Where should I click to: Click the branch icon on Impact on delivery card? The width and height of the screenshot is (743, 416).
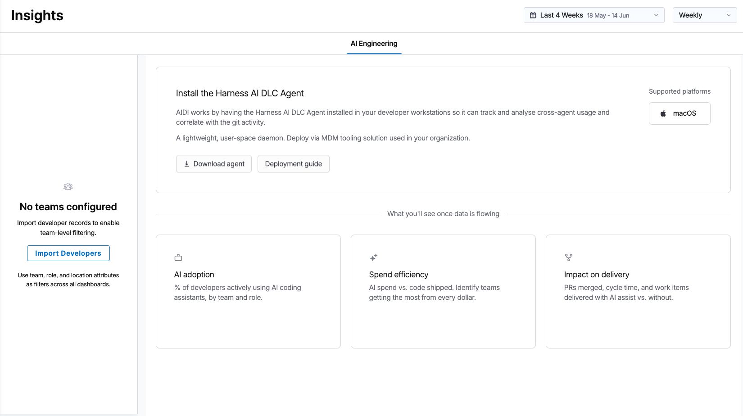click(x=569, y=258)
